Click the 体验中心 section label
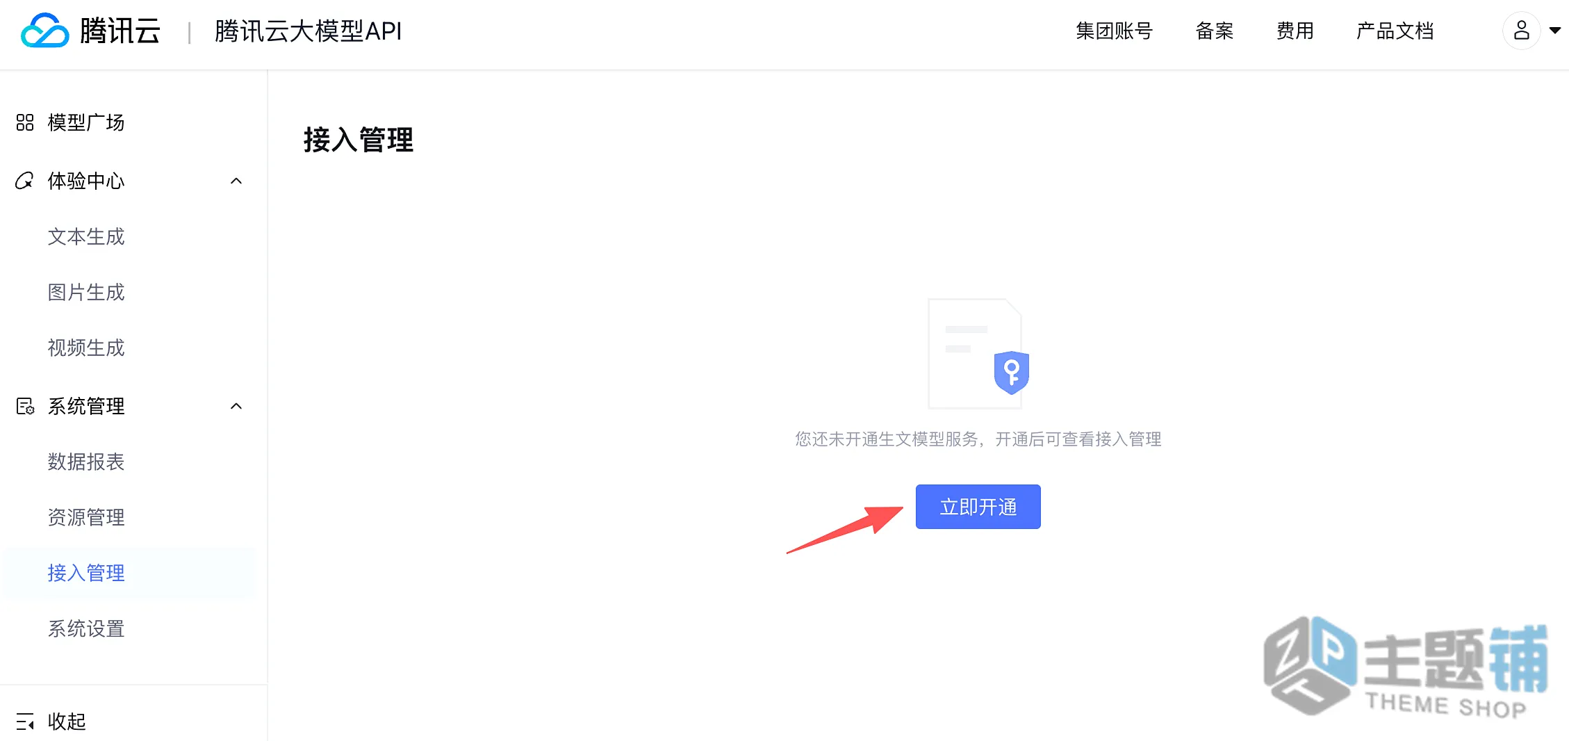The width and height of the screenshot is (1569, 741). [x=86, y=181]
